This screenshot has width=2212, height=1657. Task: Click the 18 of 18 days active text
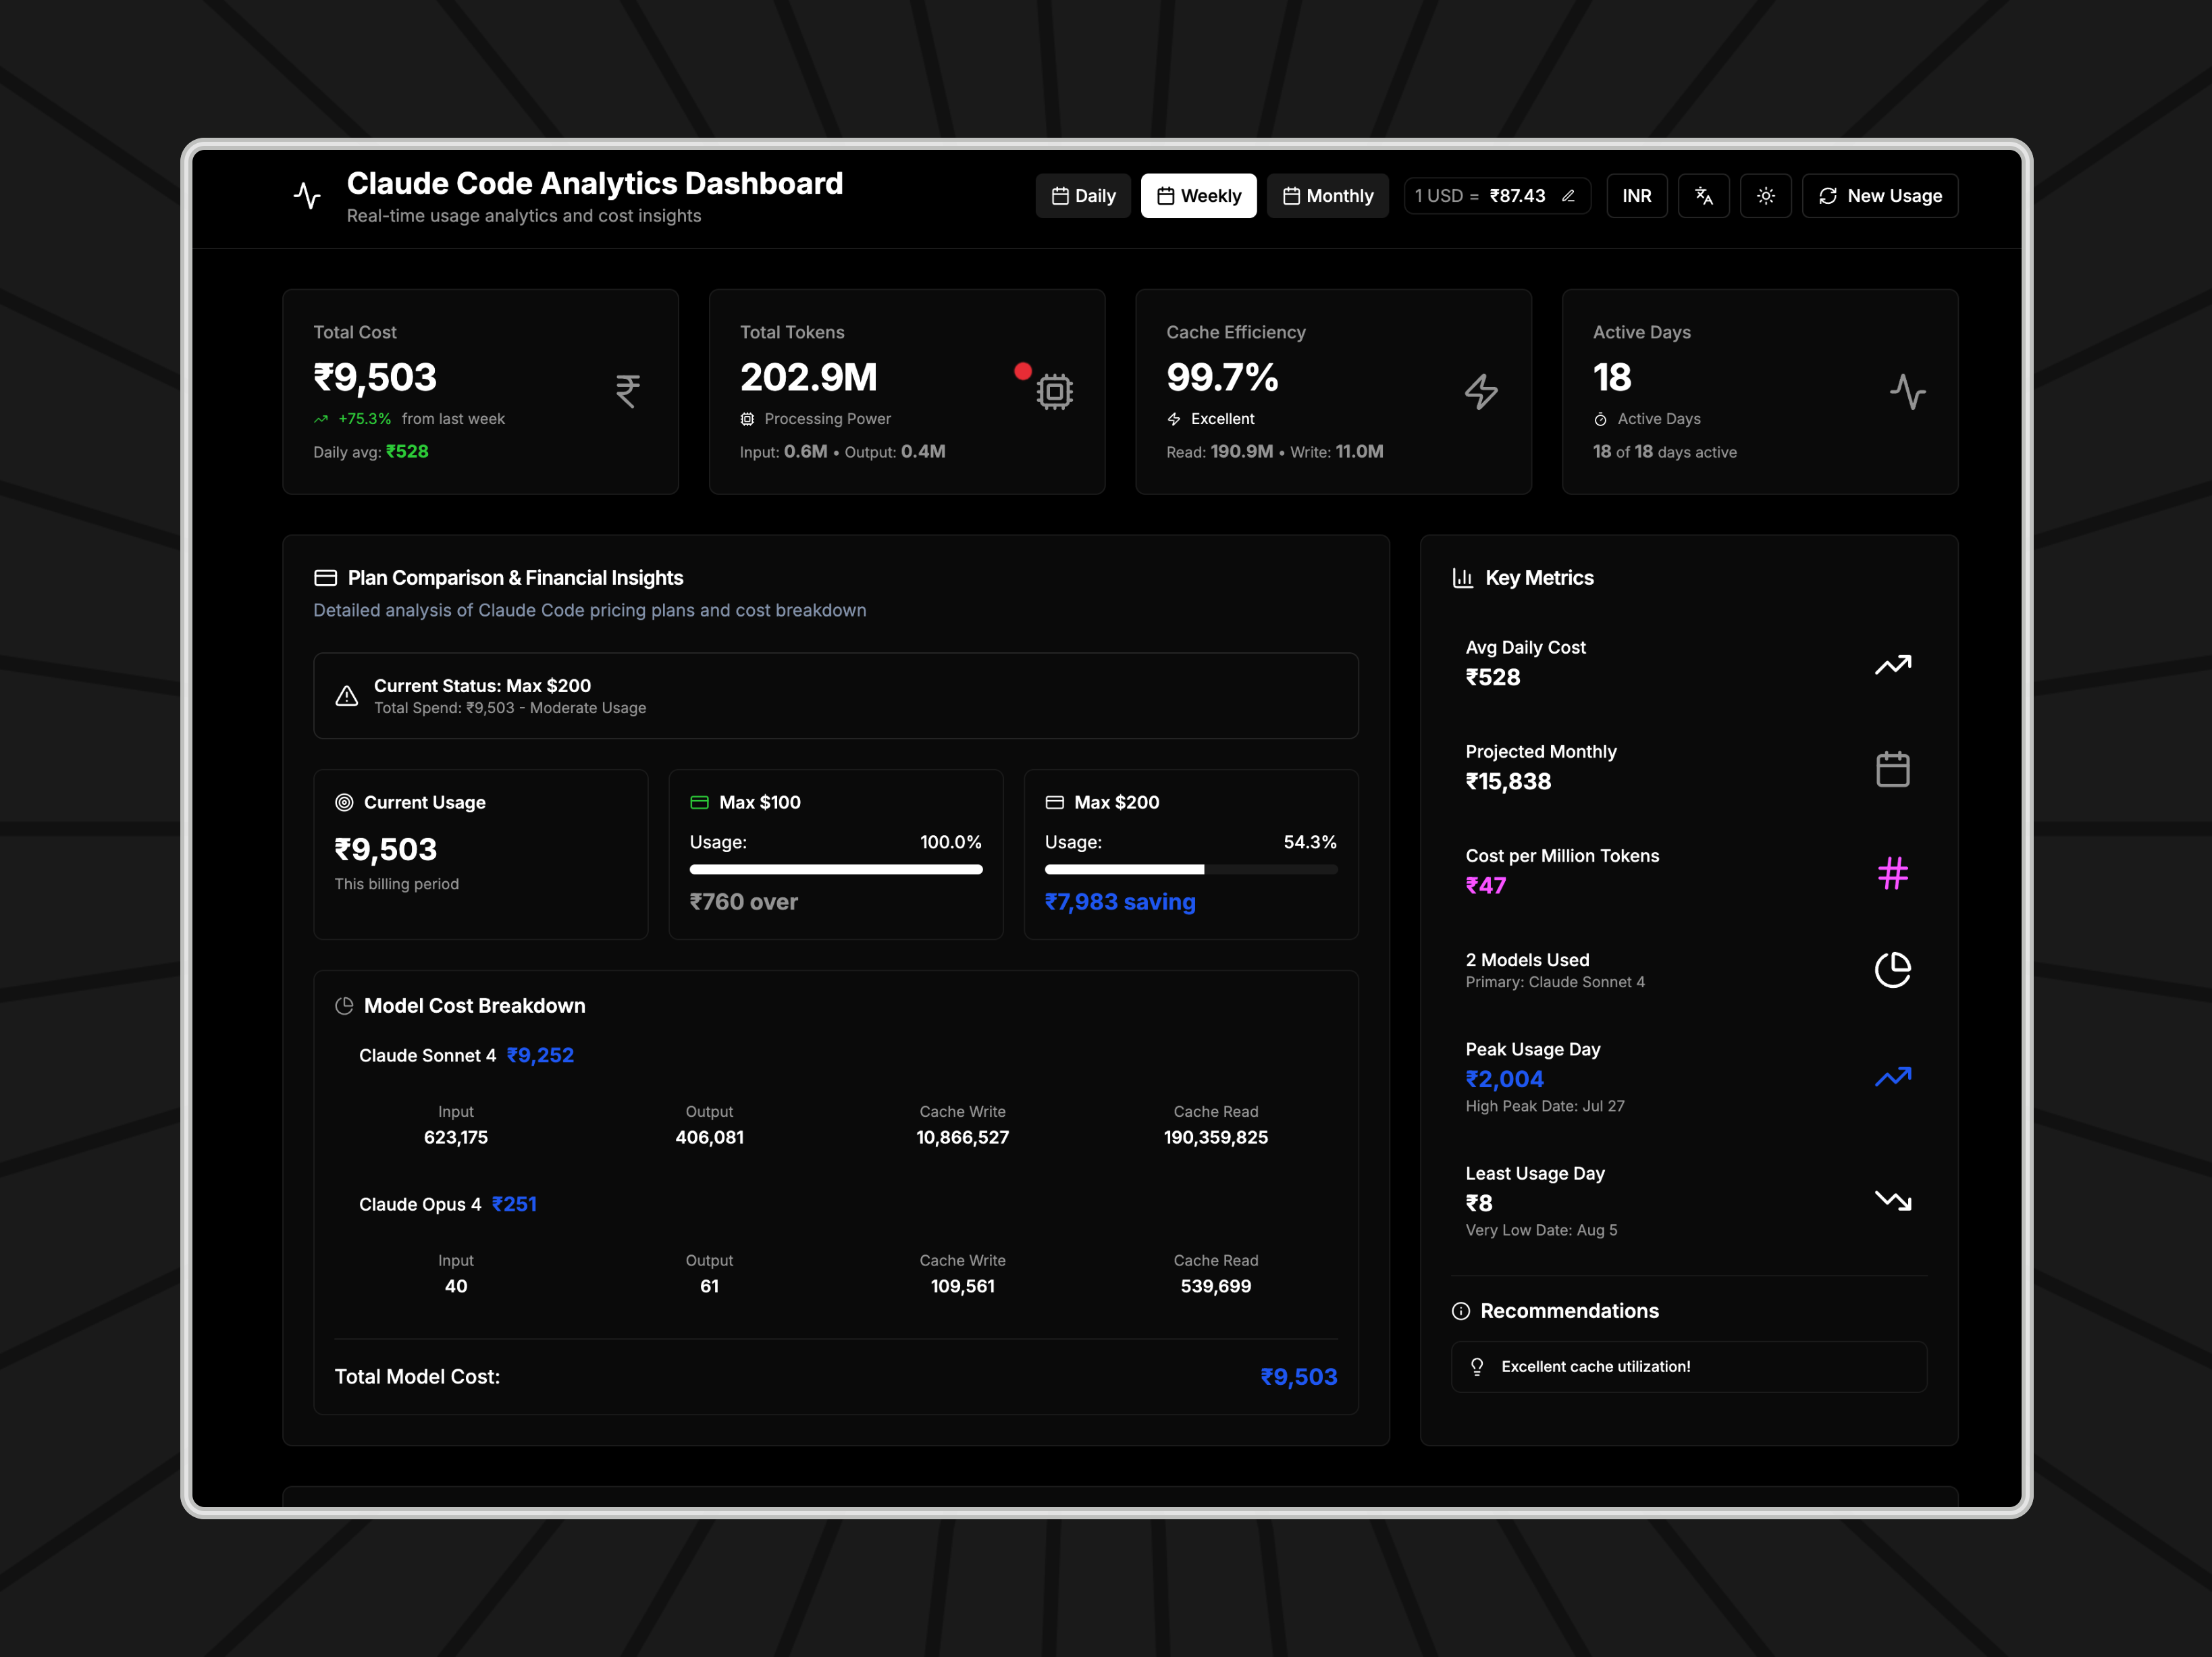click(1664, 452)
